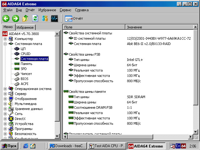Open the Вид menu
200x150 pixels.
[x=19, y=10]
